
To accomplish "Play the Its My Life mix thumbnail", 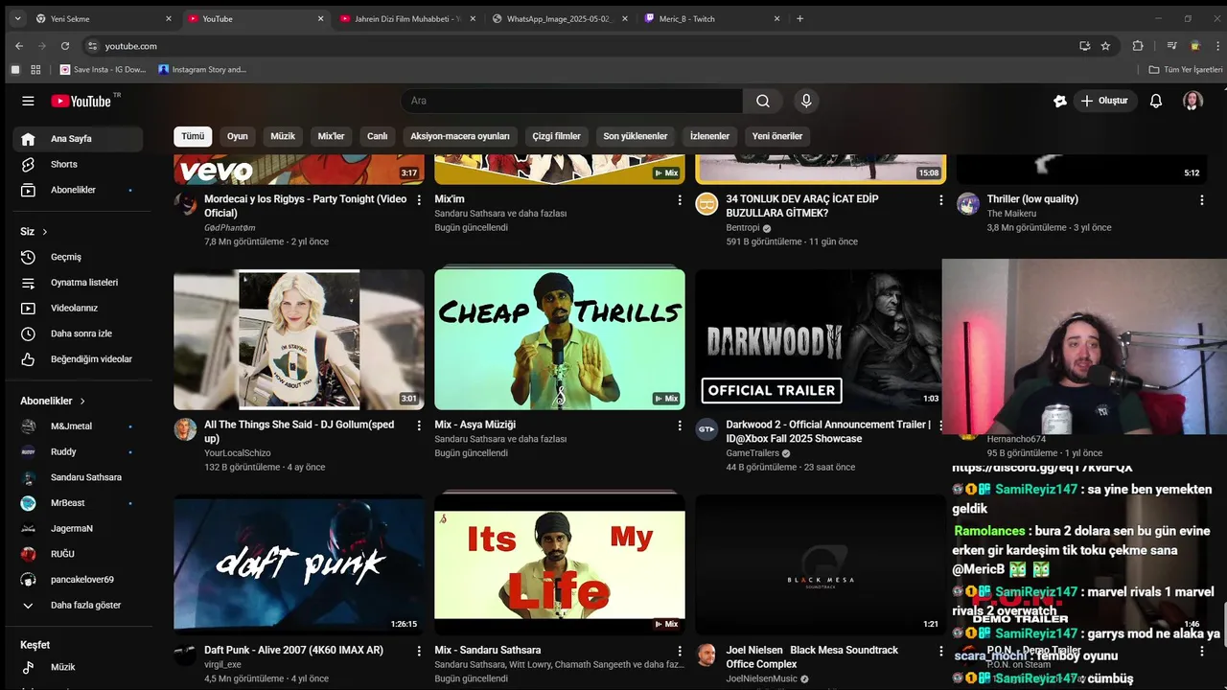I will coord(560,564).
